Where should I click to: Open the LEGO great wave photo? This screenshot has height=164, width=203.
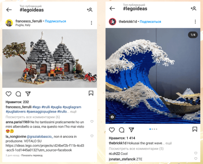pos(153,76)
